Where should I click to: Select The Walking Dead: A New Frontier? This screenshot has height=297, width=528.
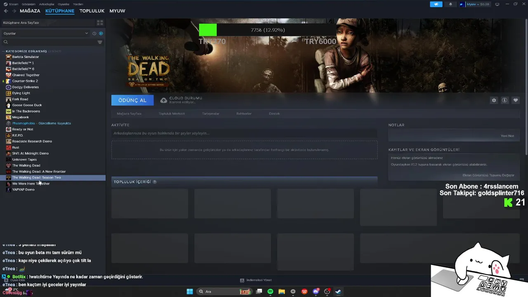pyautogui.click(x=53, y=172)
